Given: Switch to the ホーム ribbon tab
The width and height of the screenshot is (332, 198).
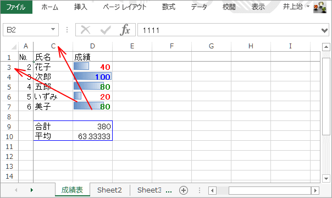Looking at the screenshot, I should pyautogui.click(x=50, y=7).
